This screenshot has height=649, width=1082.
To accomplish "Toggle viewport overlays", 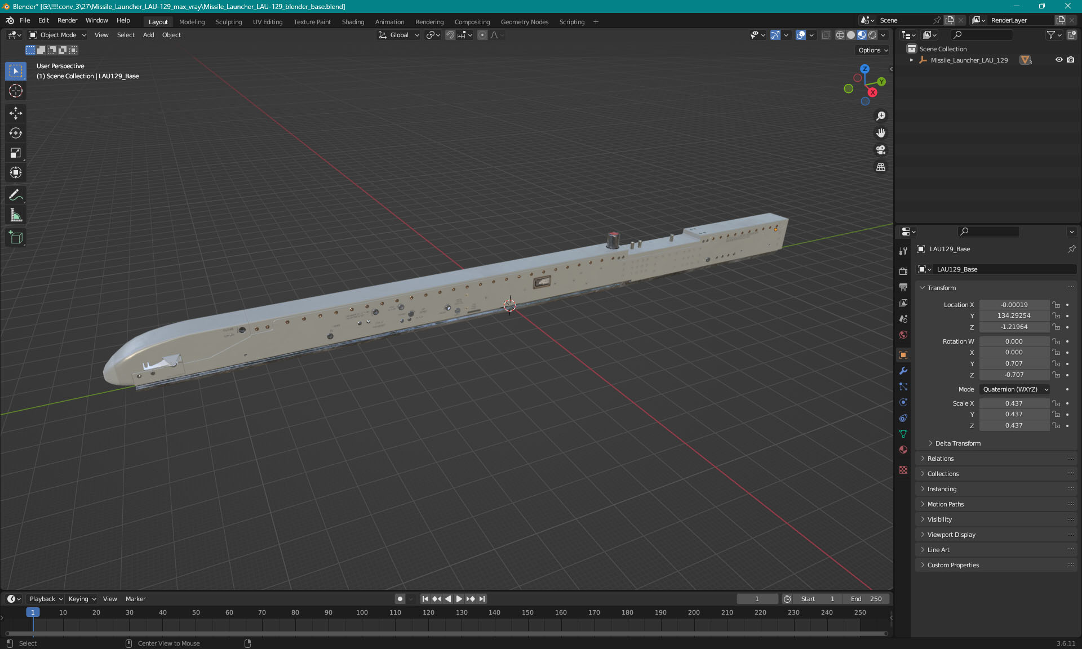I will (x=801, y=35).
